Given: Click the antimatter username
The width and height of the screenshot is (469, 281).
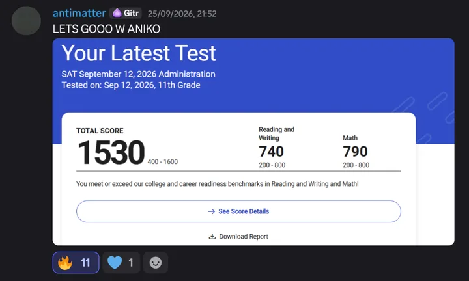Looking at the screenshot, I should (x=79, y=13).
